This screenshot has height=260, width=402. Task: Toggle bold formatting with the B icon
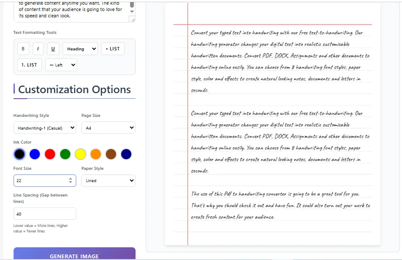[23, 49]
